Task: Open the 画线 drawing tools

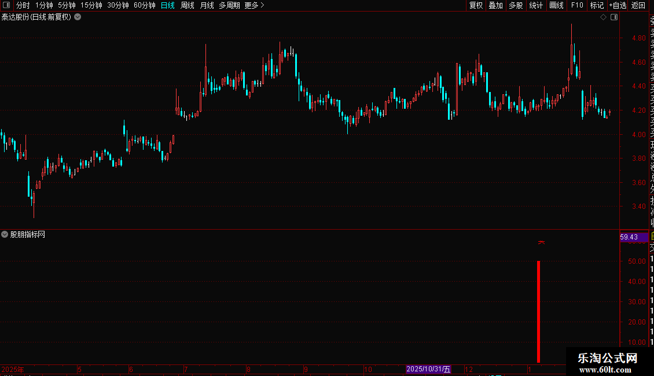Action: 556,5
